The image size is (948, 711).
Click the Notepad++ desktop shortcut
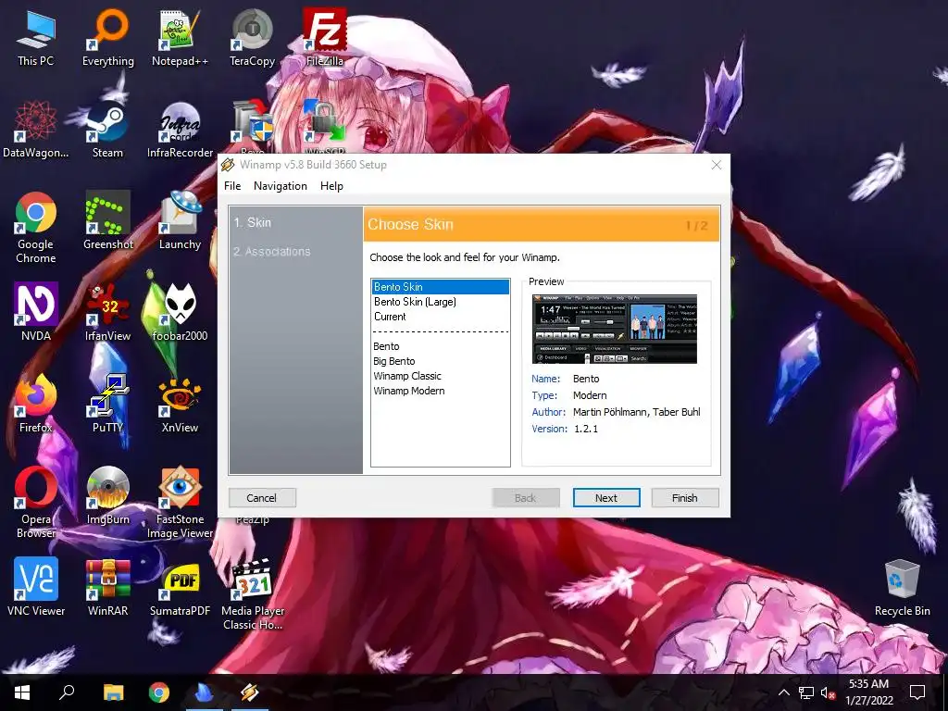coord(180,37)
